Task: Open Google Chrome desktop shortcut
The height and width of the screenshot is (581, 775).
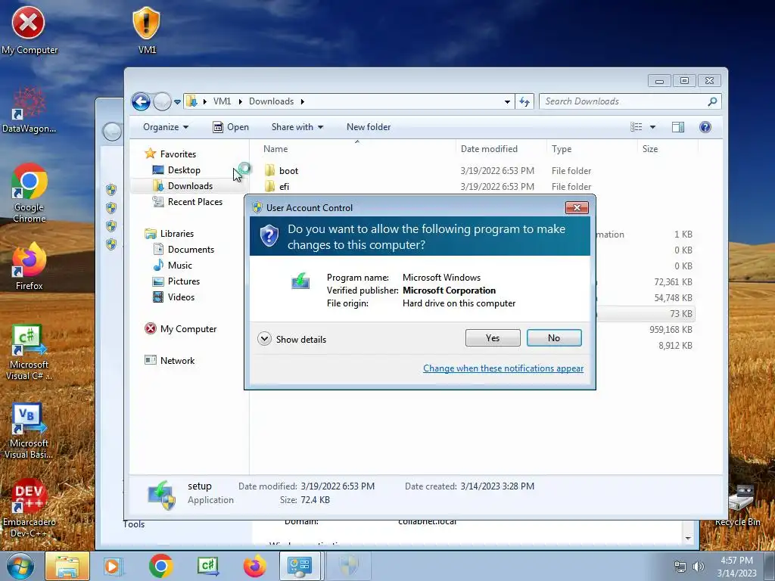Action: pos(30,193)
